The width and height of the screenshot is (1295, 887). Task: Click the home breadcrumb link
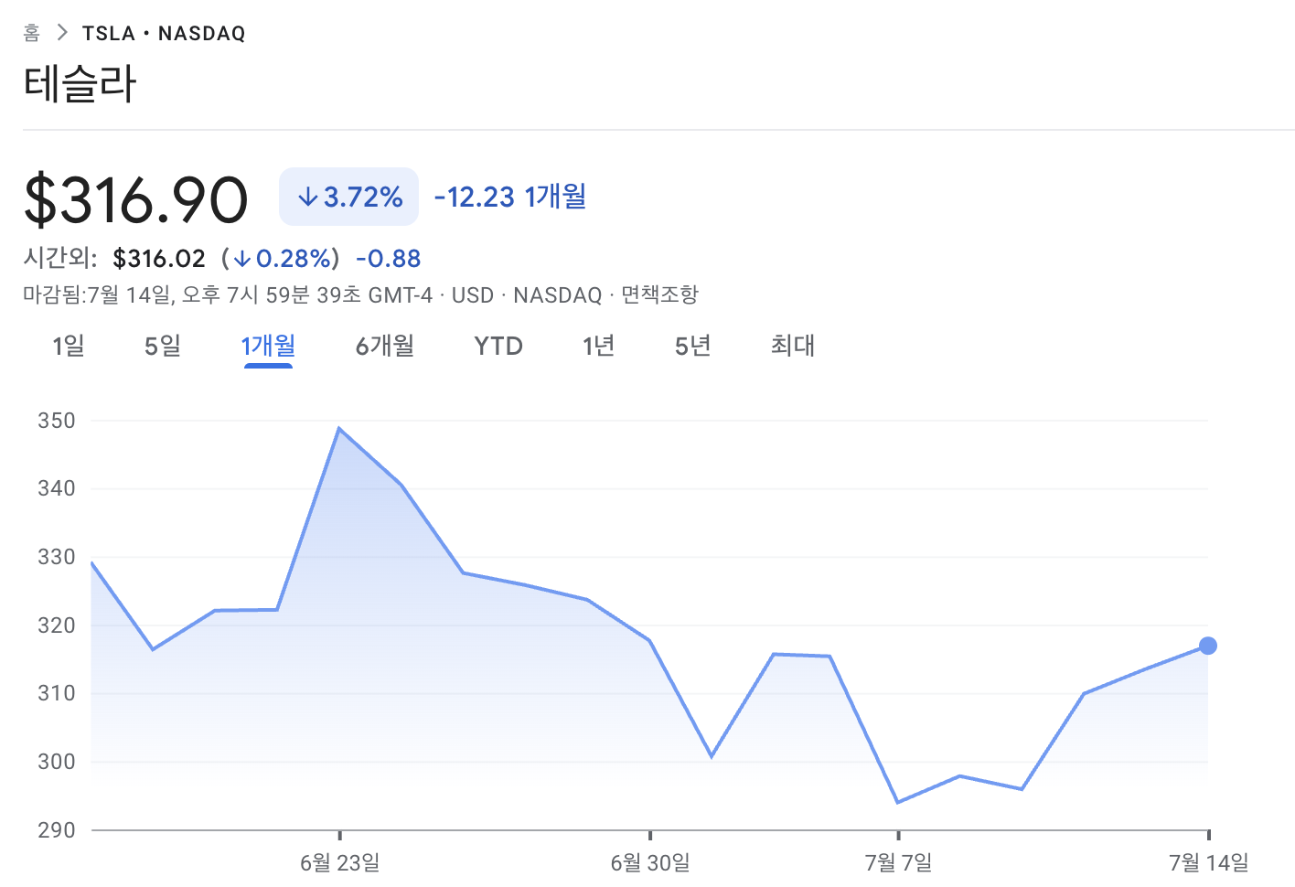point(32,34)
